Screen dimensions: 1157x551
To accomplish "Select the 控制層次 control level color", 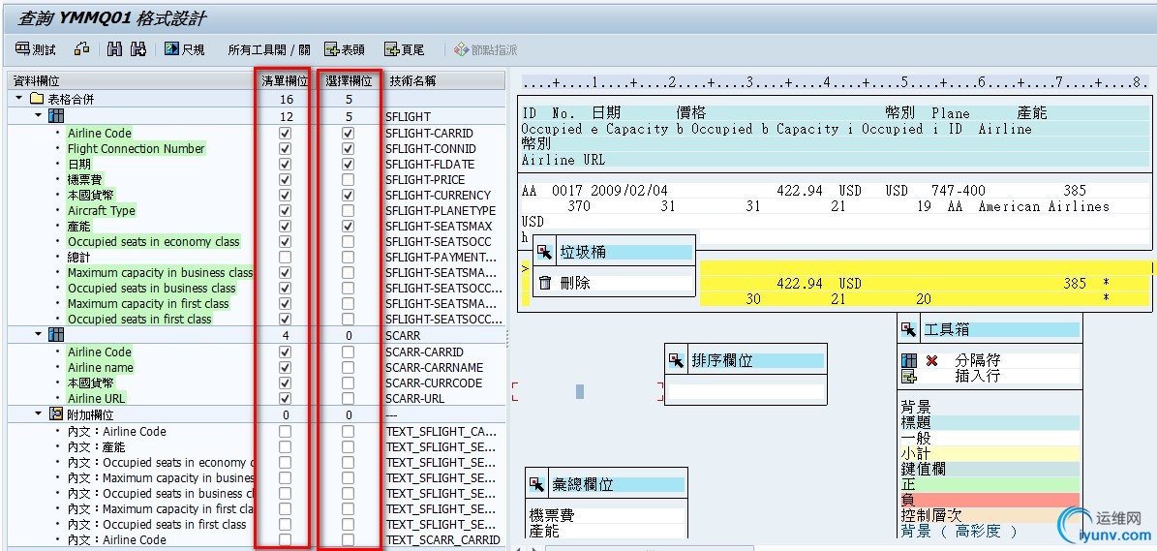I will 990,515.
